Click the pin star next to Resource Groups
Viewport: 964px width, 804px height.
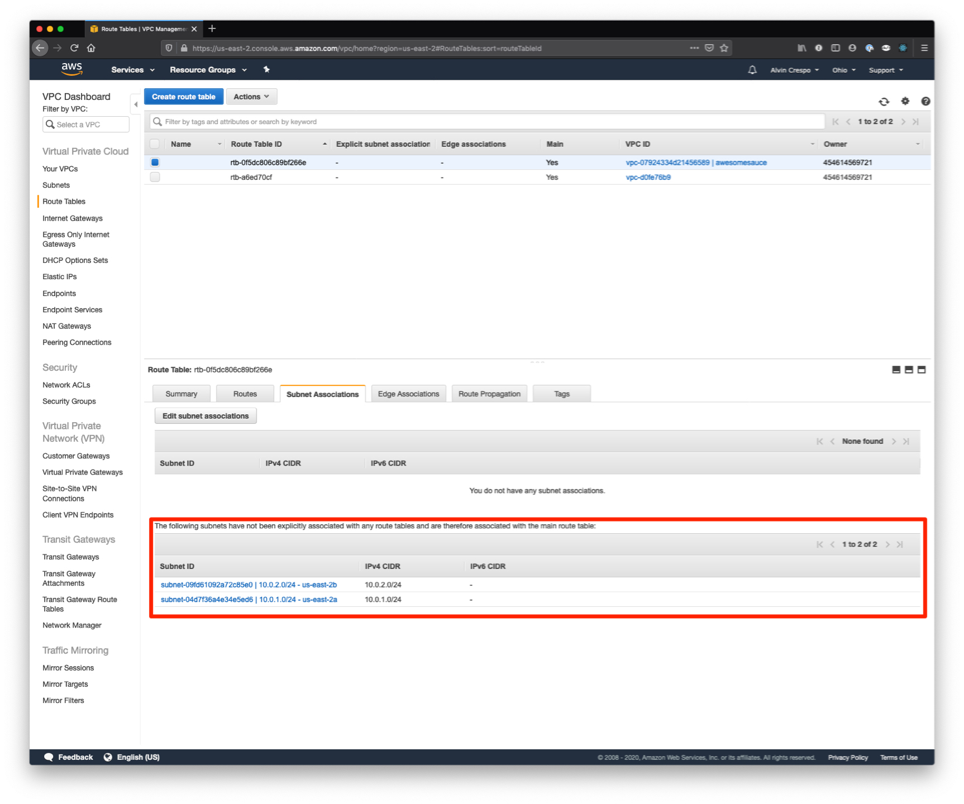pos(266,69)
